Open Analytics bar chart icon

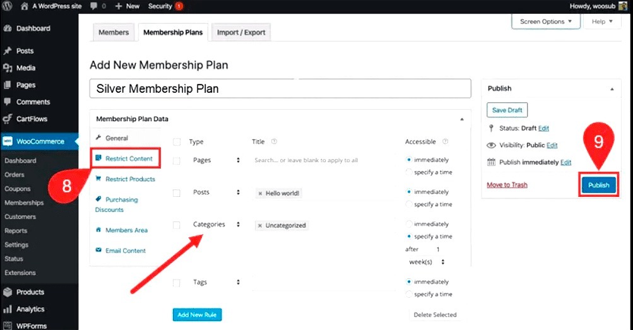pyautogui.click(x=8, y=309)
